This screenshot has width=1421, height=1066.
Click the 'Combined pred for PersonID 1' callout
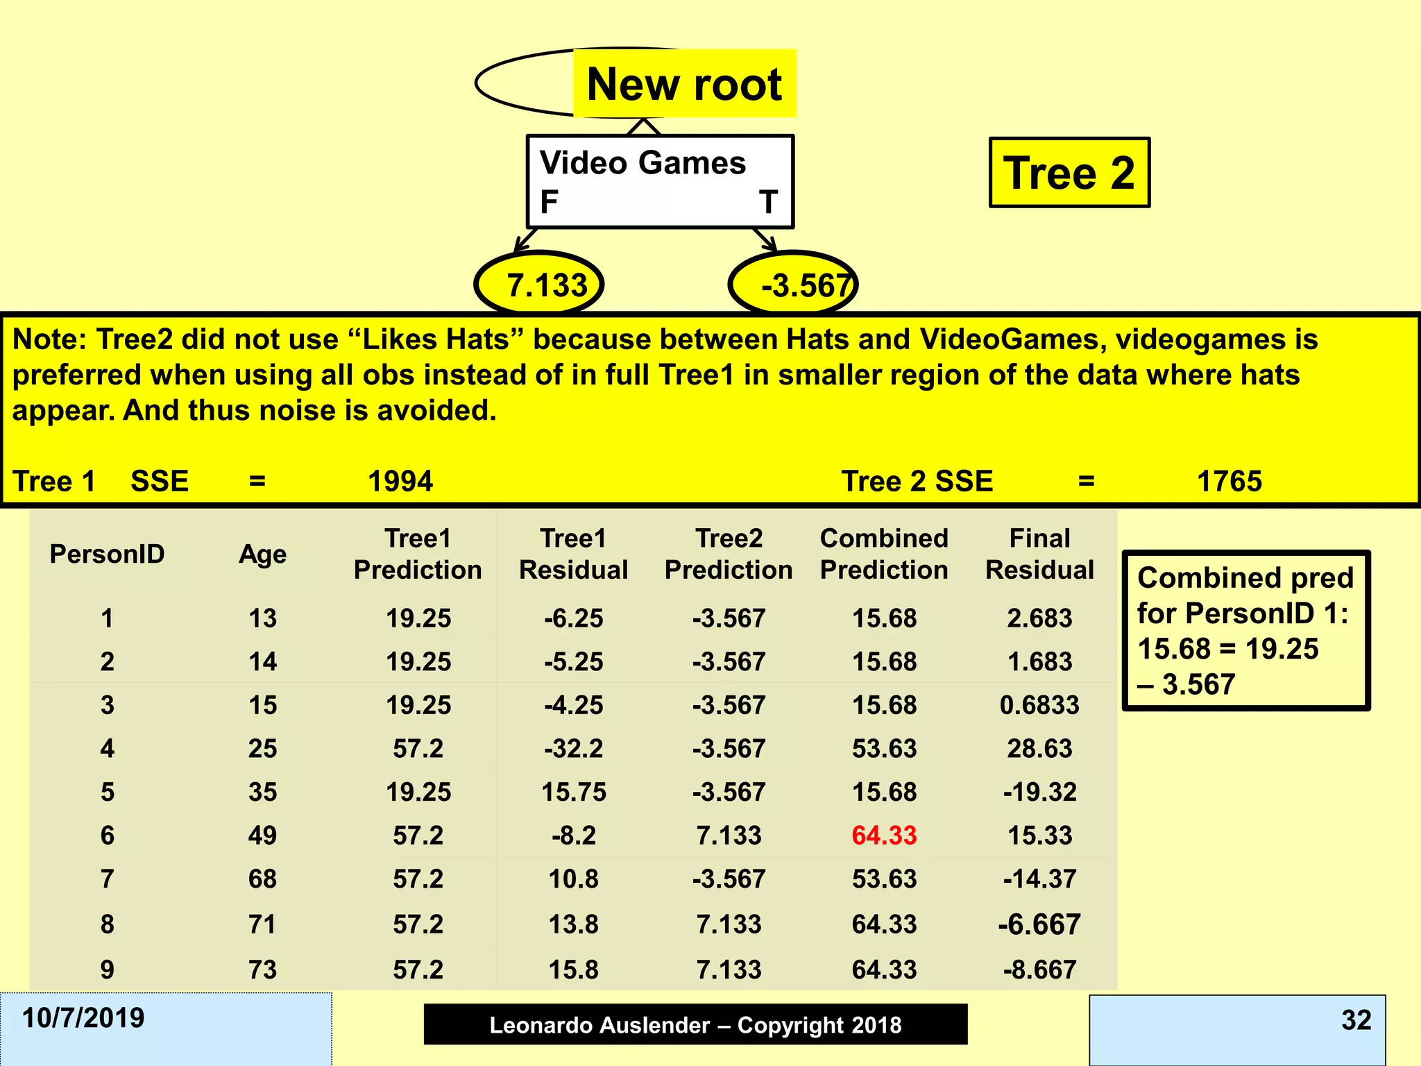[x=1246, y=630]
